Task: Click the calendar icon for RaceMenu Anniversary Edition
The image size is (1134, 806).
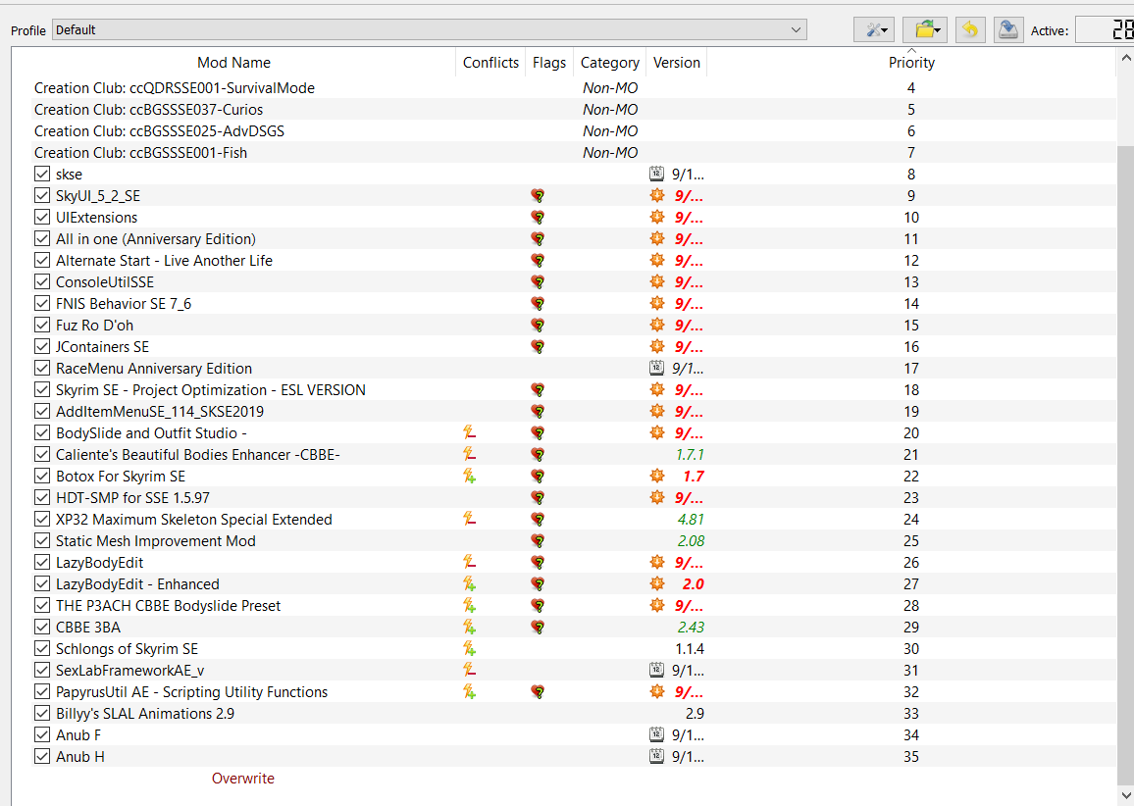Action: 656,368
